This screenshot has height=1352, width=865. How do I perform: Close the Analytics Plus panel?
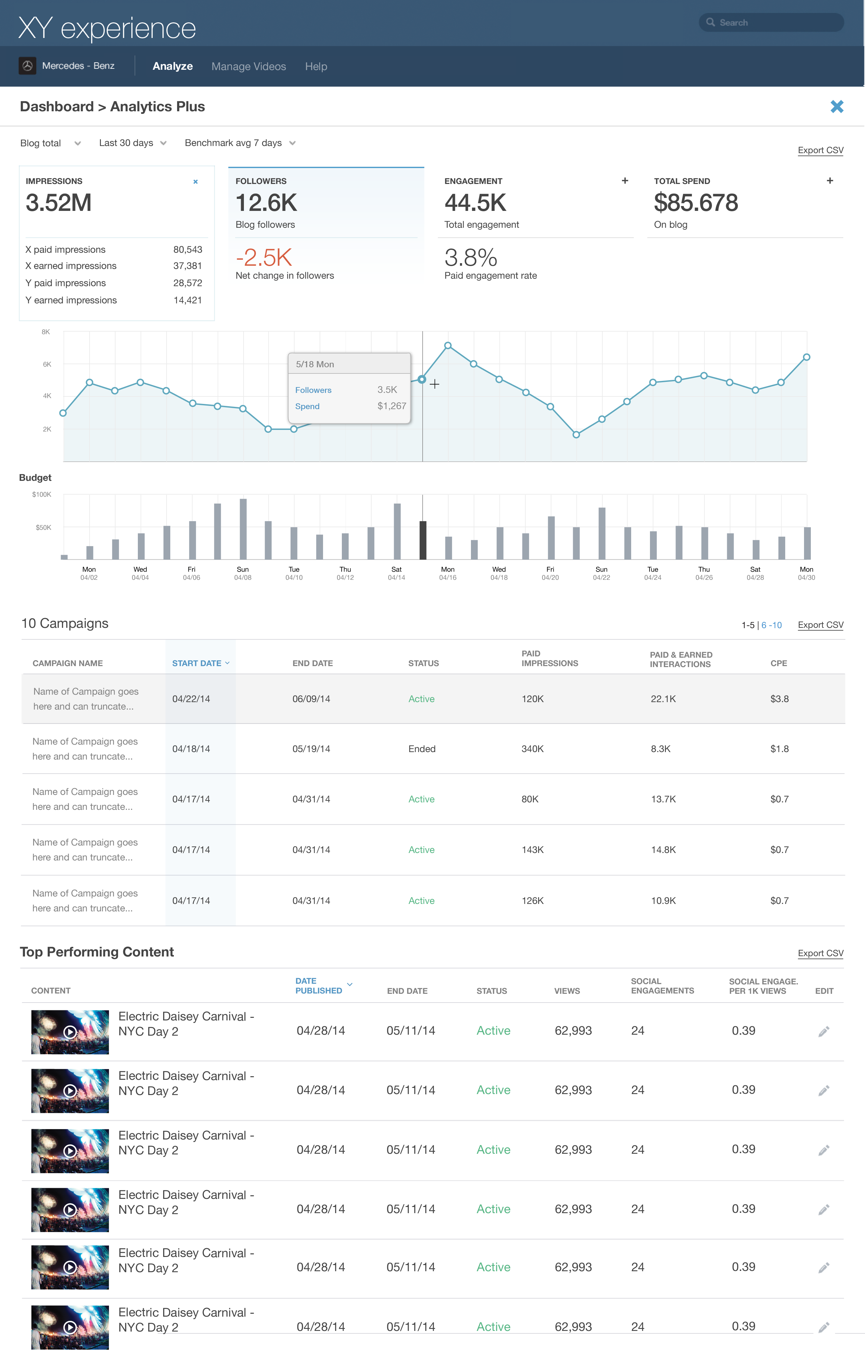coord(837,106)
